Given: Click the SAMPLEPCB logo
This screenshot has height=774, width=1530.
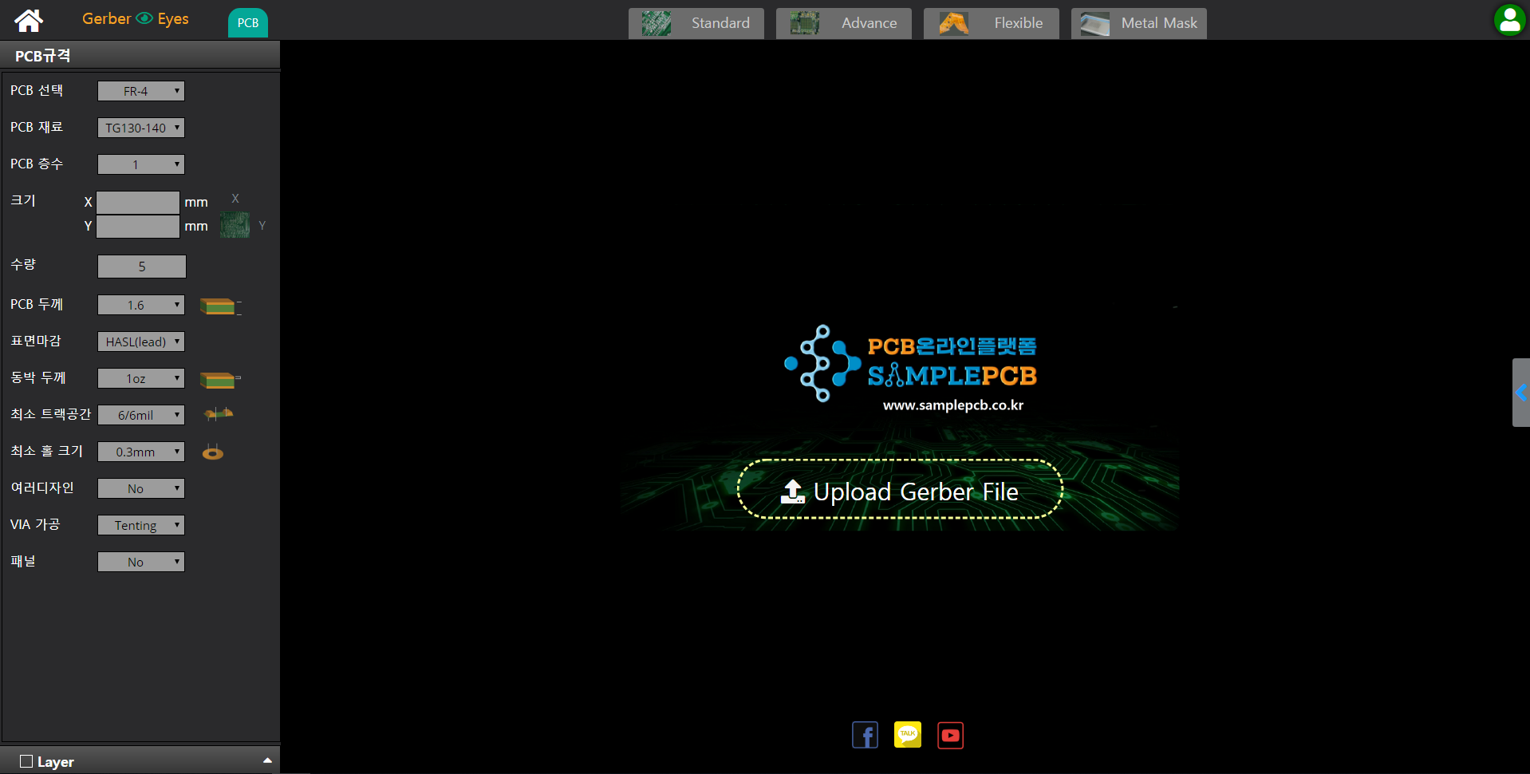Looking at the screenshot, I should click(910, 362).
